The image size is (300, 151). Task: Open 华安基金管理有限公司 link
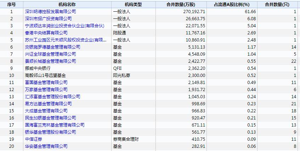[46, 146]
